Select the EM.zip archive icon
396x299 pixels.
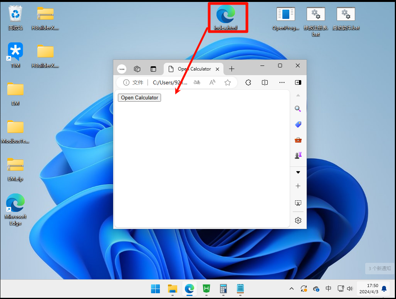[15, 169]
